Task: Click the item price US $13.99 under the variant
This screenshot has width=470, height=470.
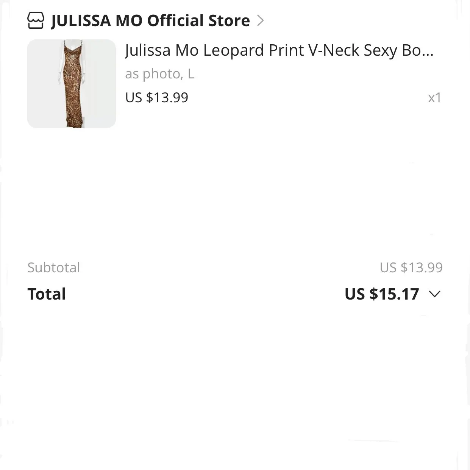Action: [x=156, y=98]
